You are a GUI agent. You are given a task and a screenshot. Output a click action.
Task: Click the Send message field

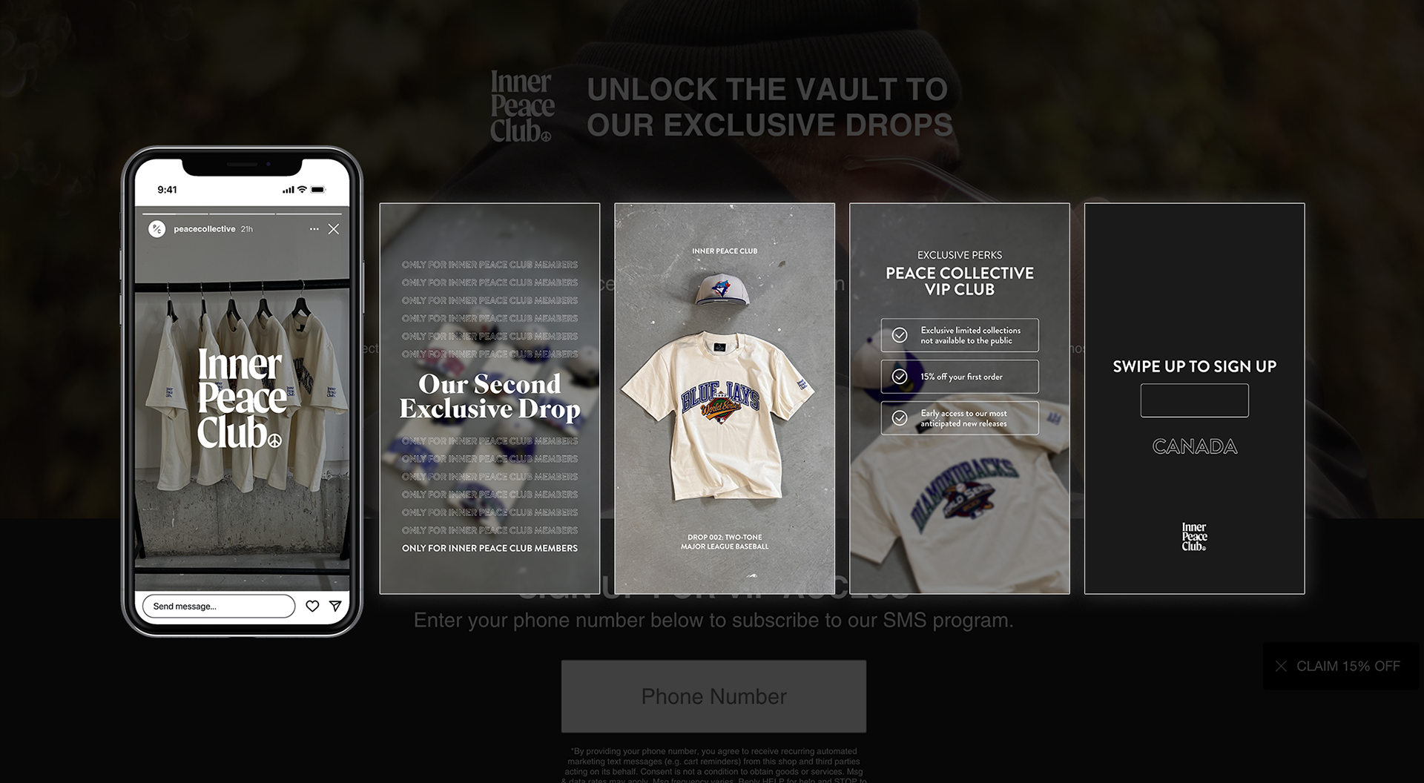[219, 606]
